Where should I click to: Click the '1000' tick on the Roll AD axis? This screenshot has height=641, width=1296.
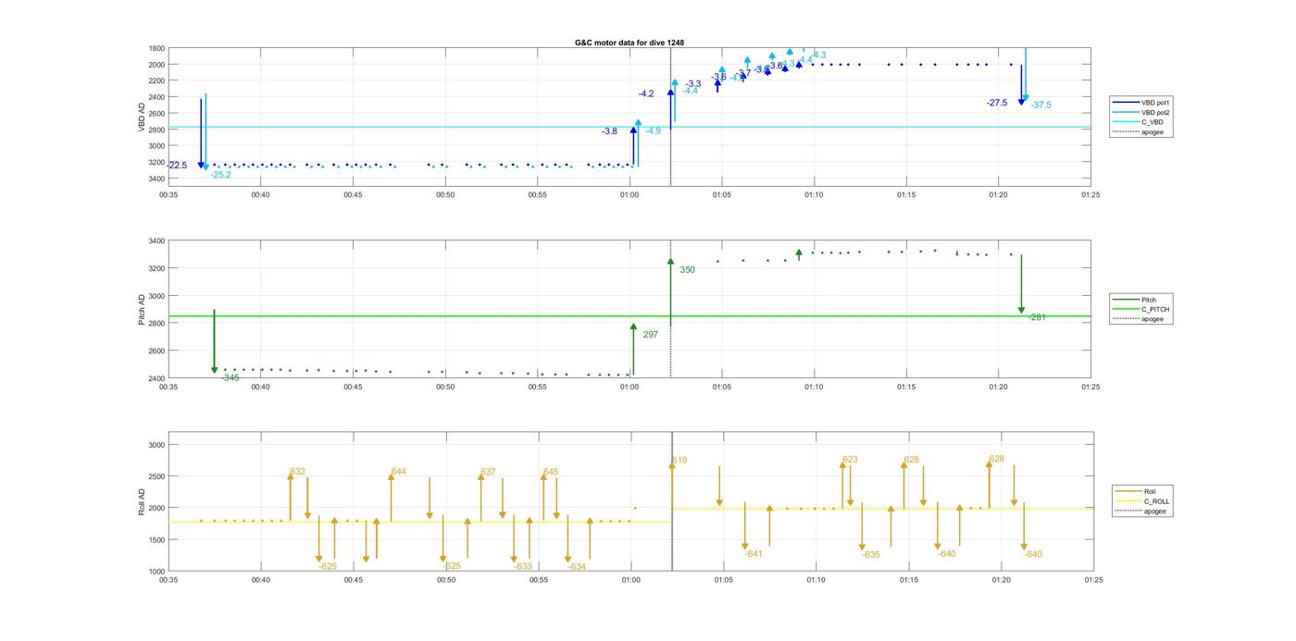(156, 572)
